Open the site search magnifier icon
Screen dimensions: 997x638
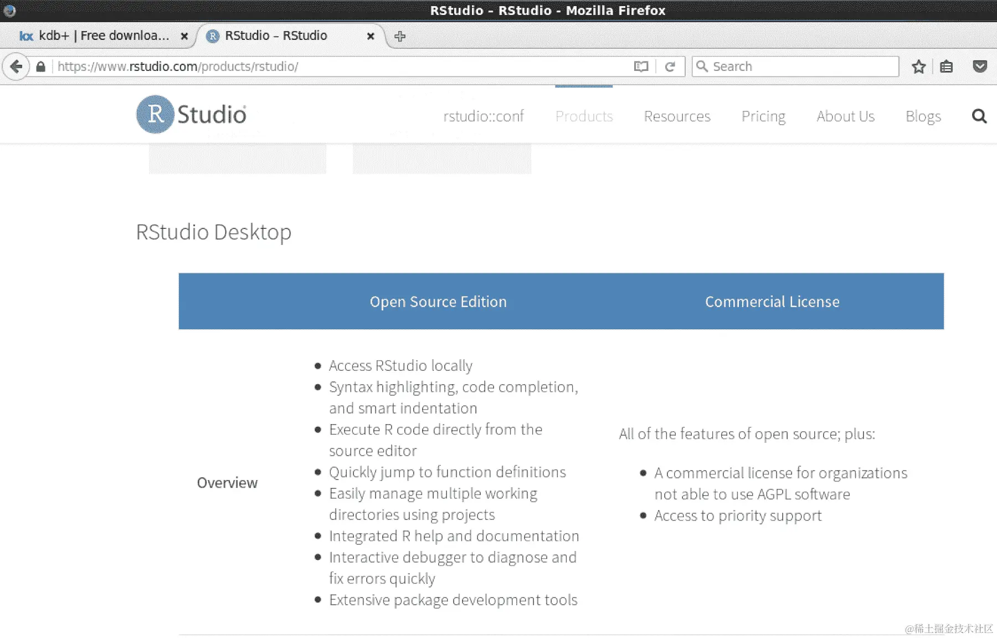click(x=979, y=116)
